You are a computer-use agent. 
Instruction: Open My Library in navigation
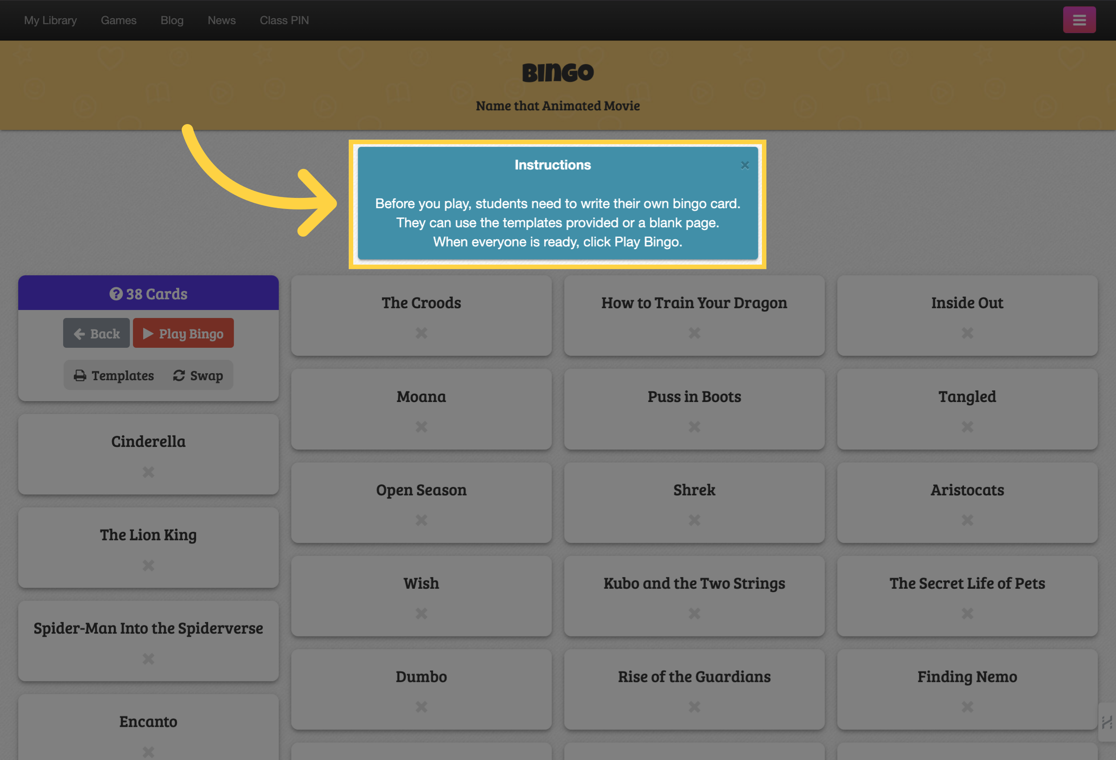pos(50,20)
